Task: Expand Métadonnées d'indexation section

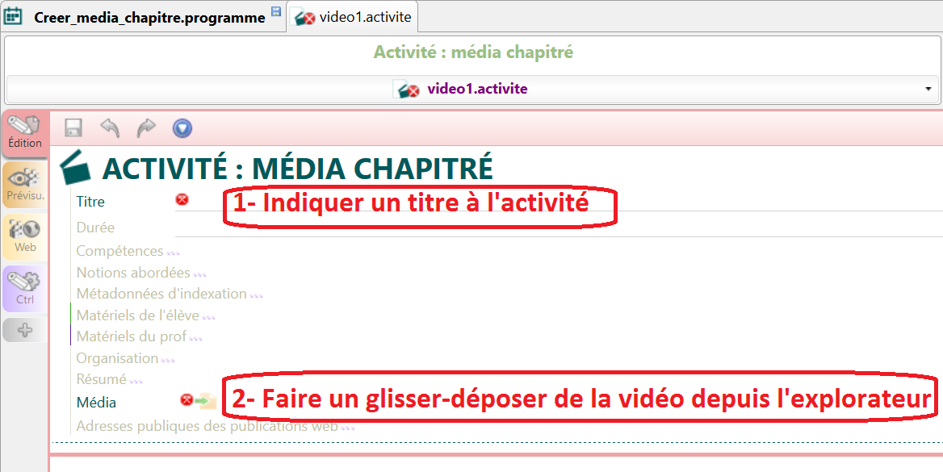Action: (x=169, y=294)
